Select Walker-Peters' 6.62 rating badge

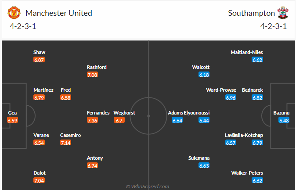coord(257,180)
